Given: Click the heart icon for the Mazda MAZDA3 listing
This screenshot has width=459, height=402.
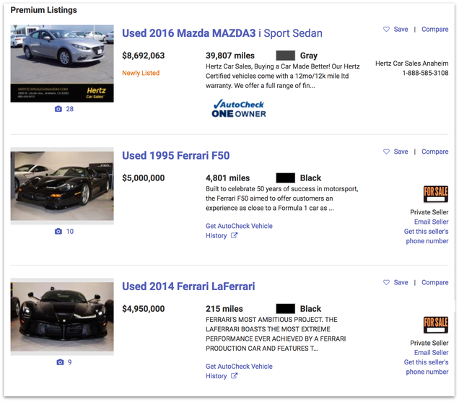Looking at the screenshot, I should click(x=386, y=30).
